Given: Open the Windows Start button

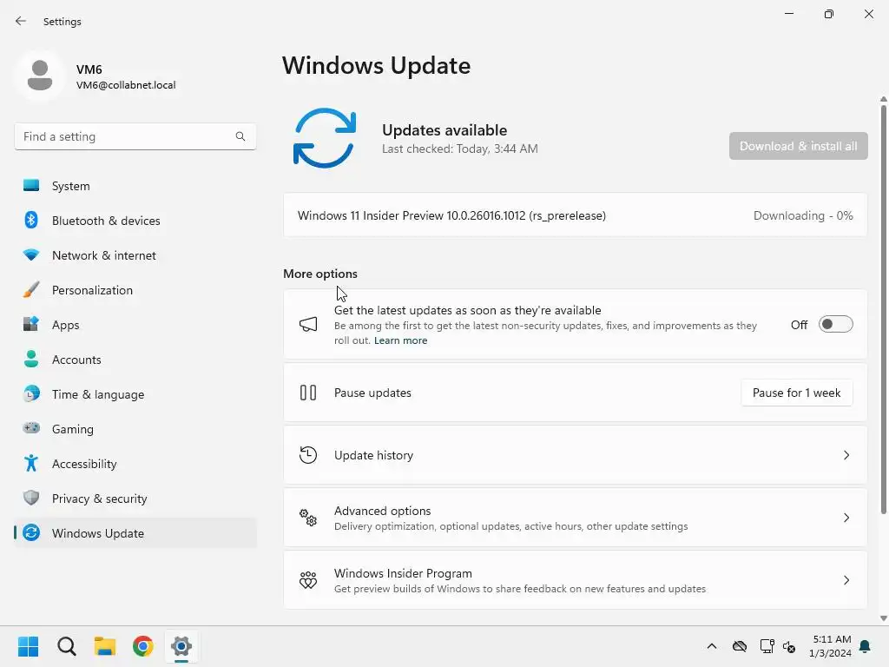Looking at the screenshot, I should click(28, 646).
